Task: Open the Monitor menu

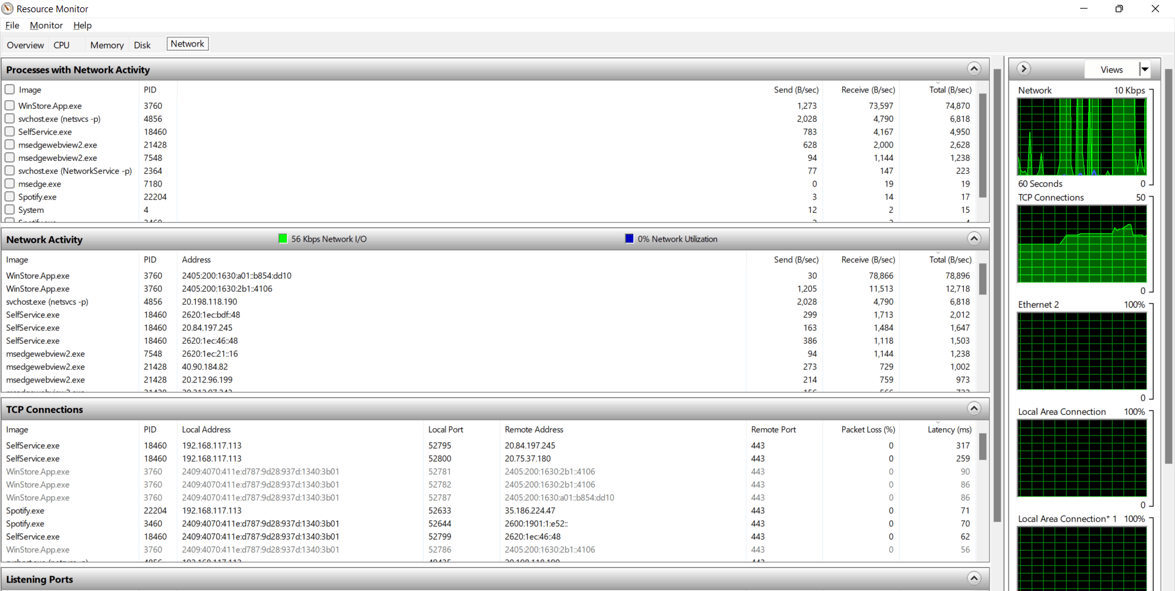Action: (x=46, y=25)
